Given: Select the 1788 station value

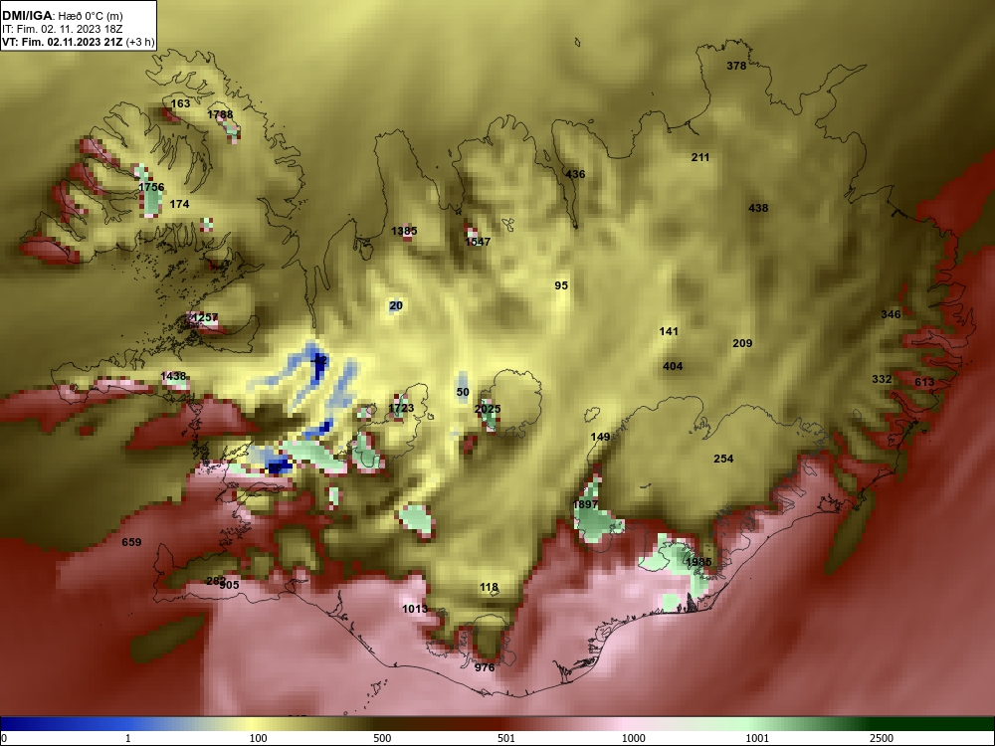Looking at the screenshot, I should (220, 114).
